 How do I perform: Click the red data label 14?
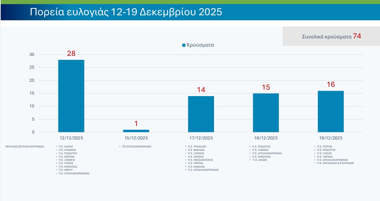click(x=201, y=90)
